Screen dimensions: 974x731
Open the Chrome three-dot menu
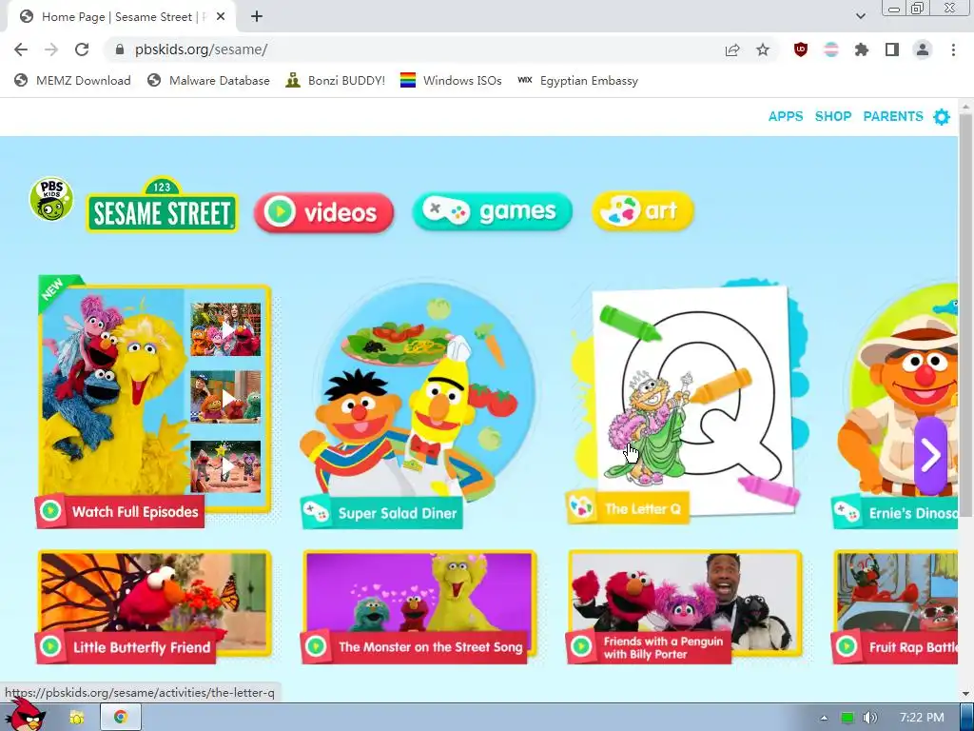953,49
